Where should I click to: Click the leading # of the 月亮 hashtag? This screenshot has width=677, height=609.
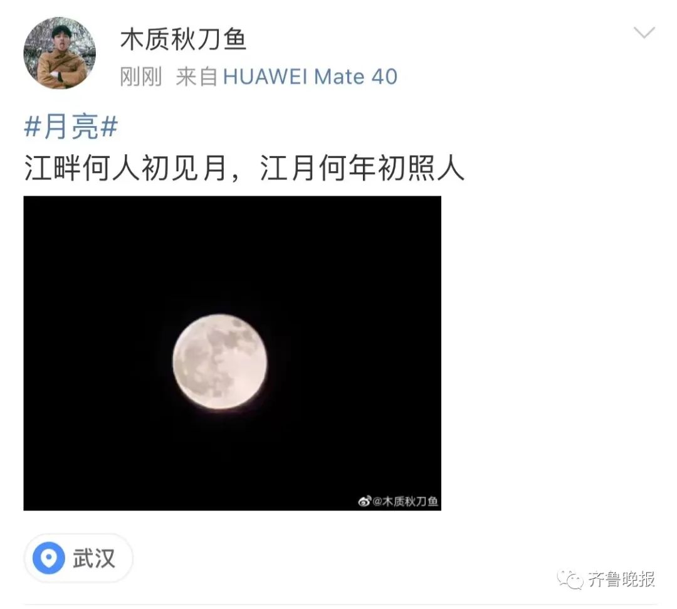click(33, 127)
